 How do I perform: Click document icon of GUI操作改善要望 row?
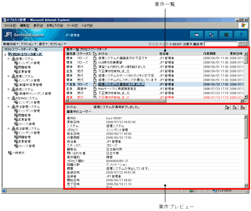(95, 62)
